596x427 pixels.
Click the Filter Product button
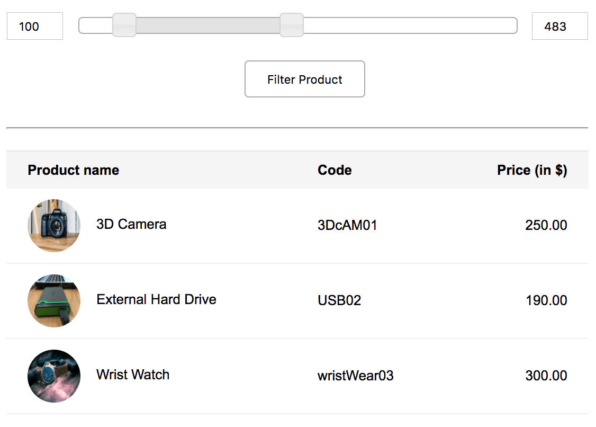point(304,79)
